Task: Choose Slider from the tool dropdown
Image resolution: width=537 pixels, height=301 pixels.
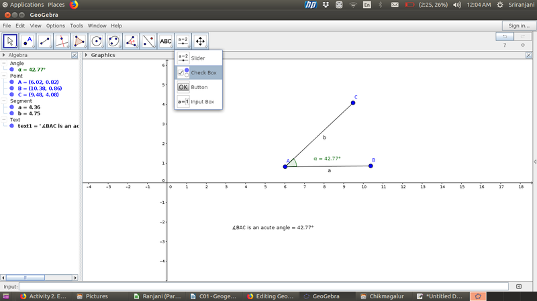Action: (x=198, y=58)
